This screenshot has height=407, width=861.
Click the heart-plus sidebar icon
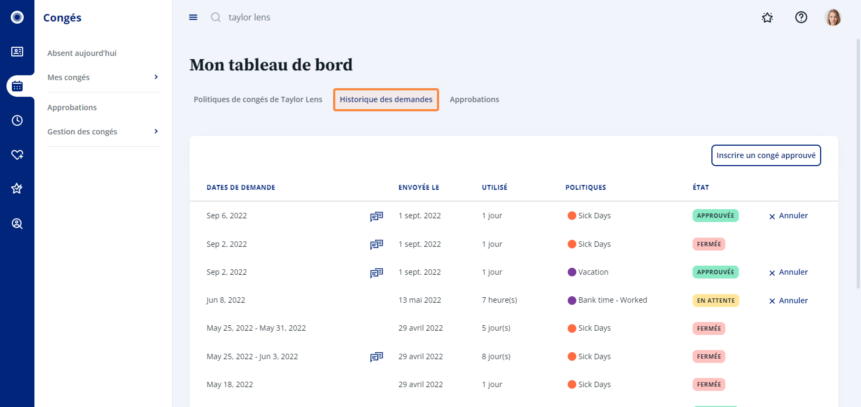pos(17,155)
